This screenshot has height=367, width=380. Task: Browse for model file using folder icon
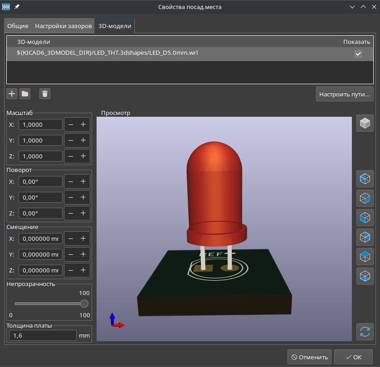click(25, 94)
